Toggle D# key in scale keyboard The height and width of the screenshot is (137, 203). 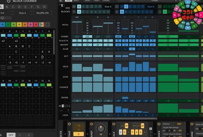tap(126, 126)
